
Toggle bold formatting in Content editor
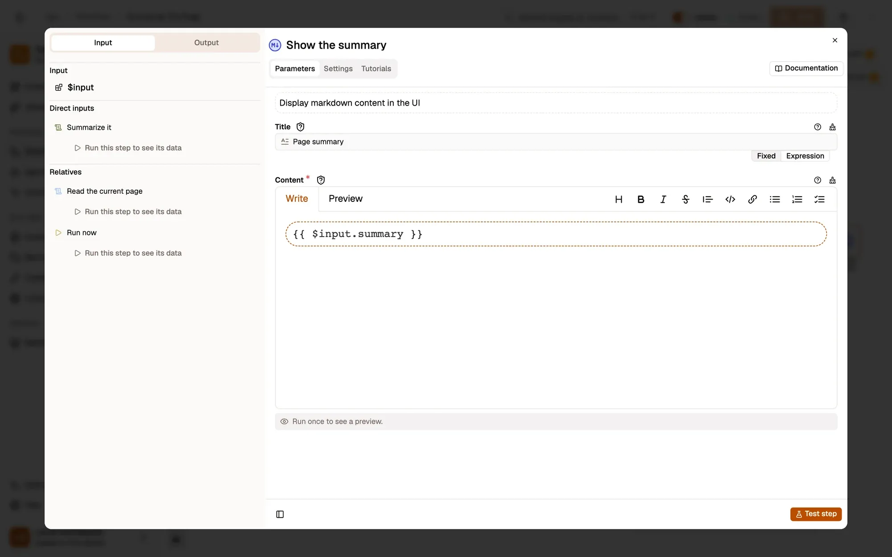[641, 199]
